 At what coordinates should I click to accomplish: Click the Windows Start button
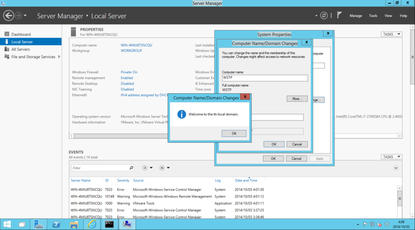tap(7, 224)
